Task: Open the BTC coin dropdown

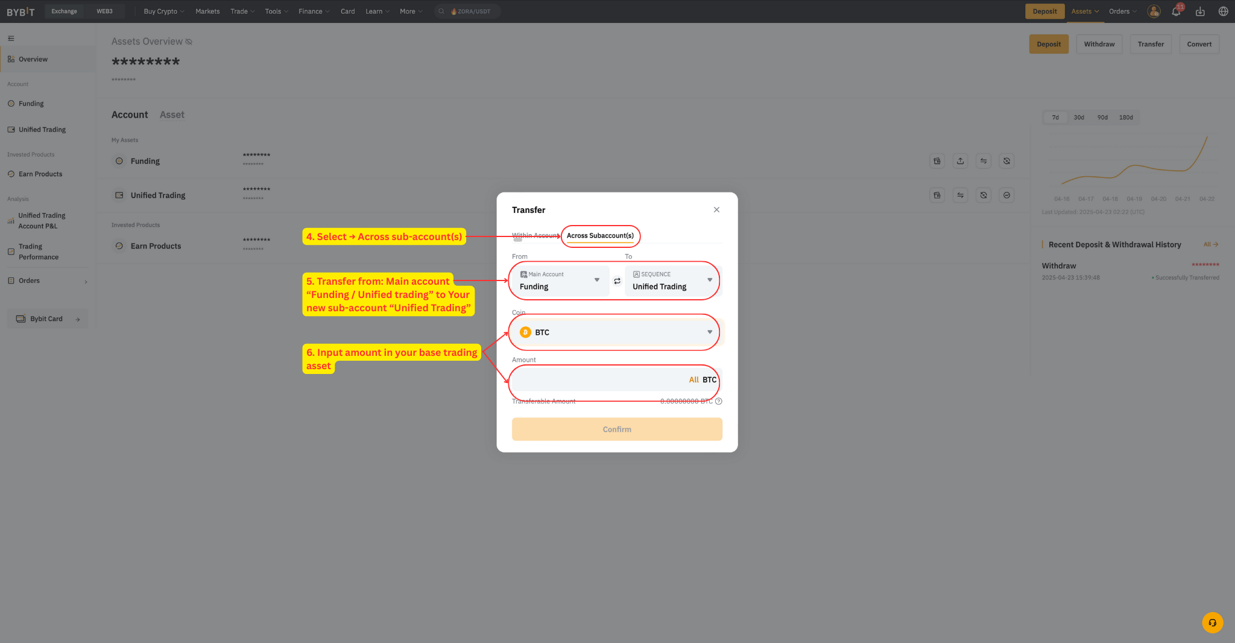Action: (x=617, y=332)
